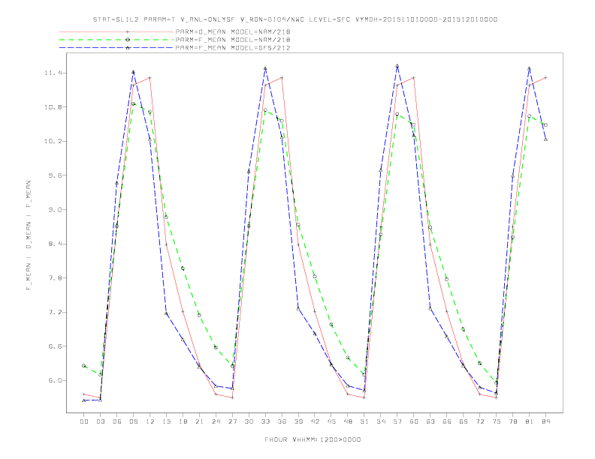Click x-axis tick label 09

133,421
